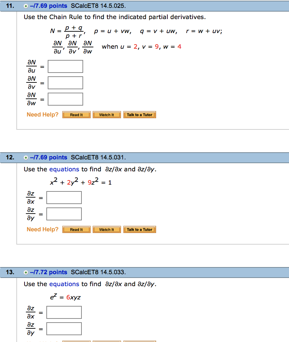Click the ∂N/∂w answer box

[x=65, y=99]
